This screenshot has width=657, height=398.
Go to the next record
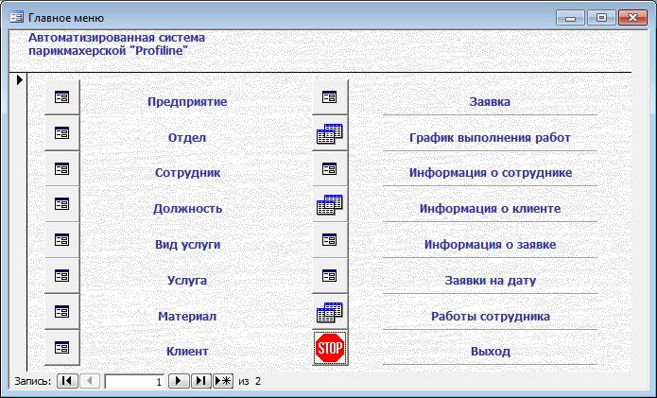point(178,381)
